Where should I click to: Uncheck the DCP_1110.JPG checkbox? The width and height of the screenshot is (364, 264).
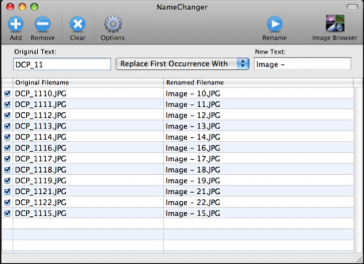click(x=7, y=93)
